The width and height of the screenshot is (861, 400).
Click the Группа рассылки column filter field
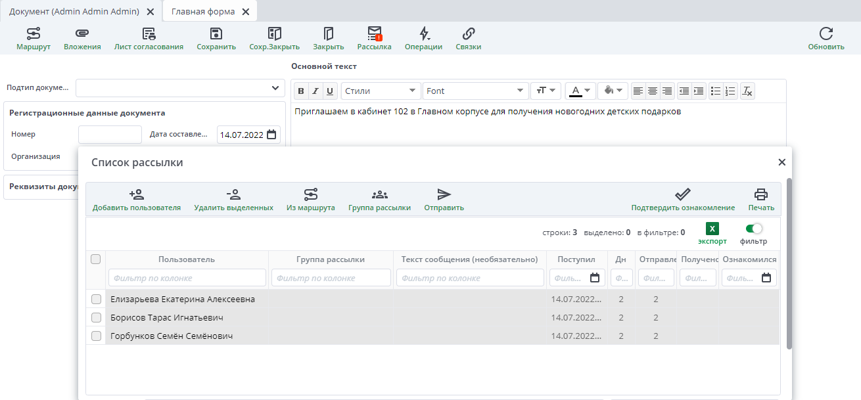click(331, 278)
